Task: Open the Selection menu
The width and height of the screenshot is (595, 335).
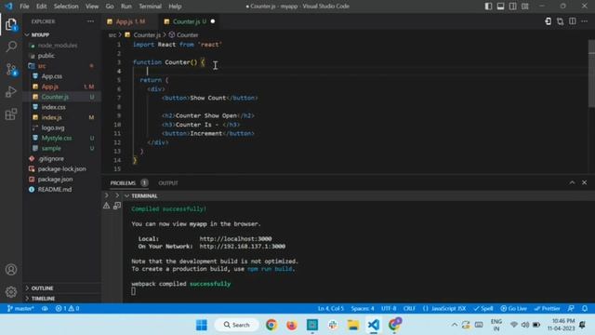Action: (66, 7)
